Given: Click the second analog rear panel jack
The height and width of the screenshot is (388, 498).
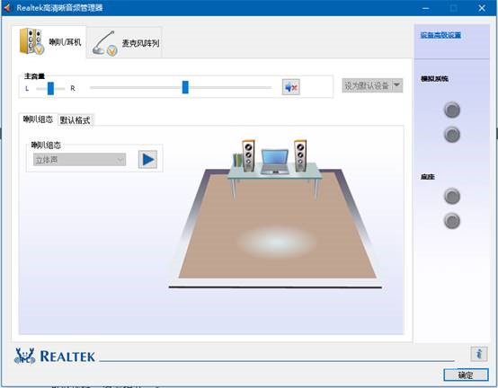Looking at the screenshot, I should click(x=452, y=135).
